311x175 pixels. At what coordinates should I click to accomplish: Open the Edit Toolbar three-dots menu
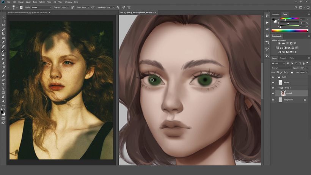pyautogui.click(x=3, y=106)
